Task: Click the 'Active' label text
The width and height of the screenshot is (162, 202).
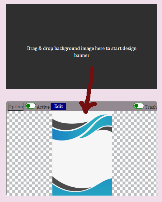Action: click(x=43, y=107)
